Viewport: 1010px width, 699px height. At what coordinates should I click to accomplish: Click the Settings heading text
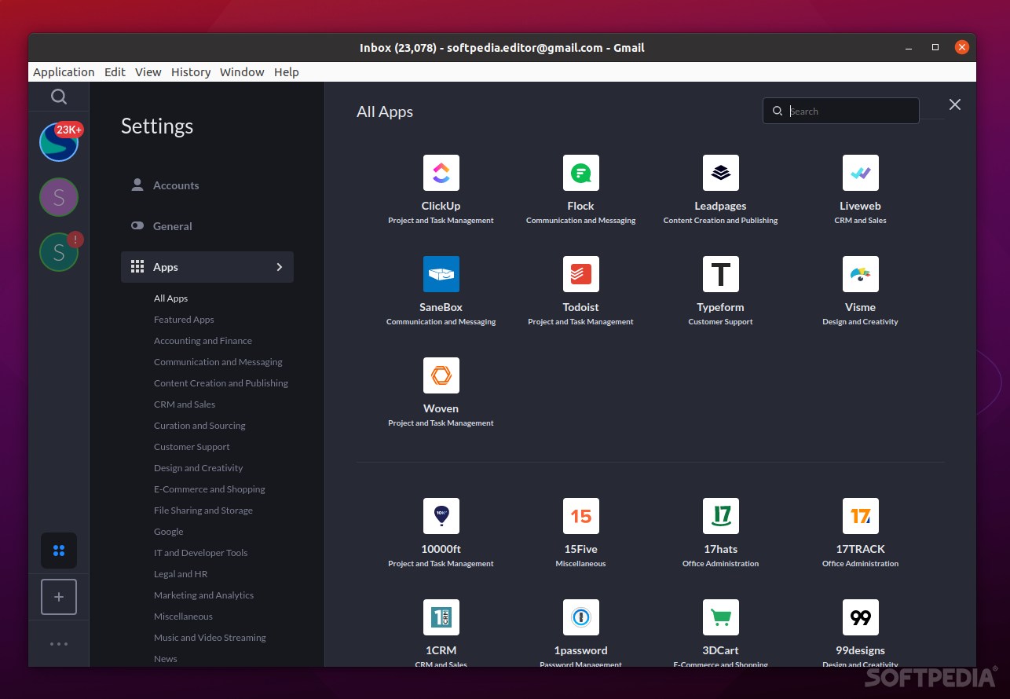click(157, 126)
